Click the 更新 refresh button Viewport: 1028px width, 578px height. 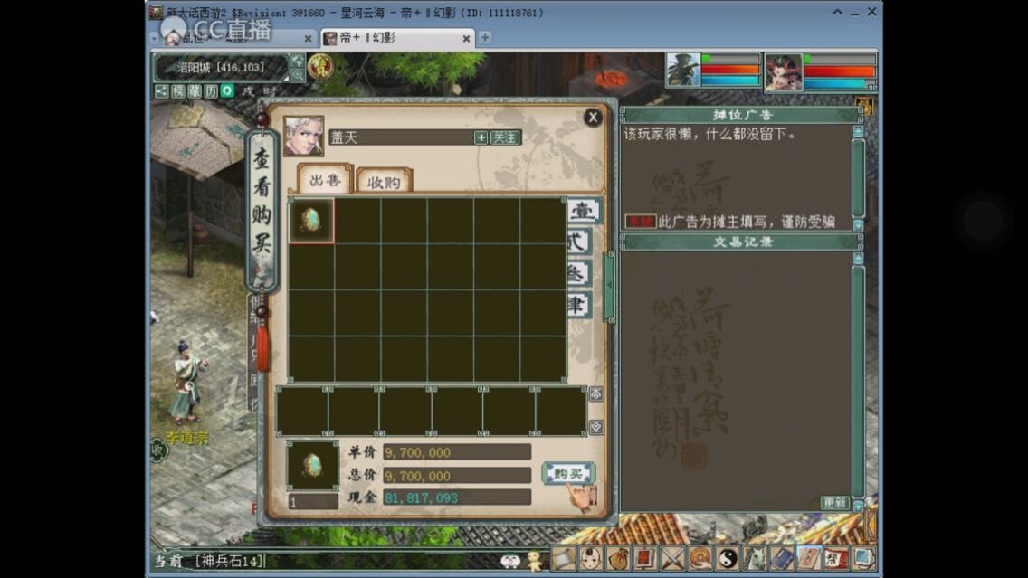click(834, 503)
